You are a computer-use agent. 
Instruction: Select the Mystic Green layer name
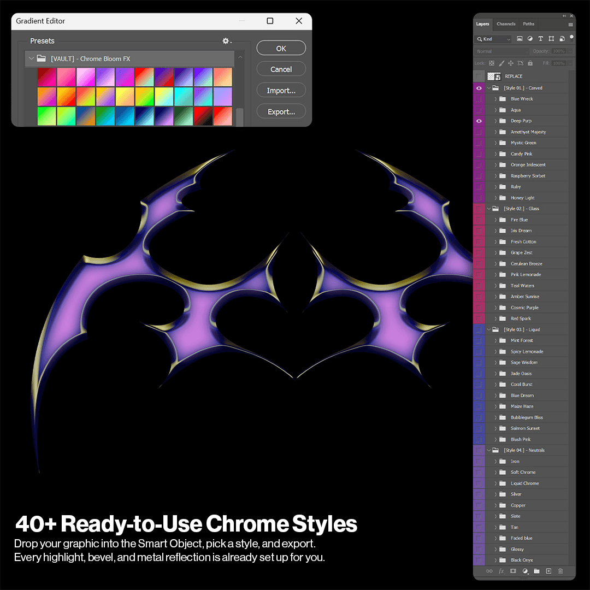[523, 143]
